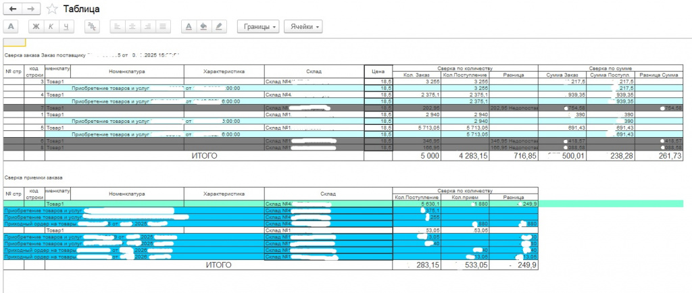
Task: Click the strikethrough/text style 'abc' icon
Action: point(91,27)
